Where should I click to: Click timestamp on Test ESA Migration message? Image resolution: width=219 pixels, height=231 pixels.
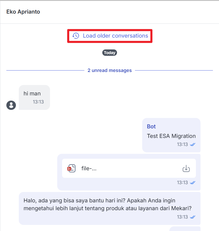(x=182, y=144)
